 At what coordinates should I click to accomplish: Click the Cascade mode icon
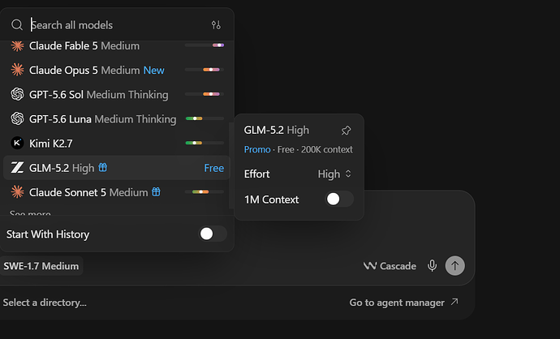click(x=369, y=266)
